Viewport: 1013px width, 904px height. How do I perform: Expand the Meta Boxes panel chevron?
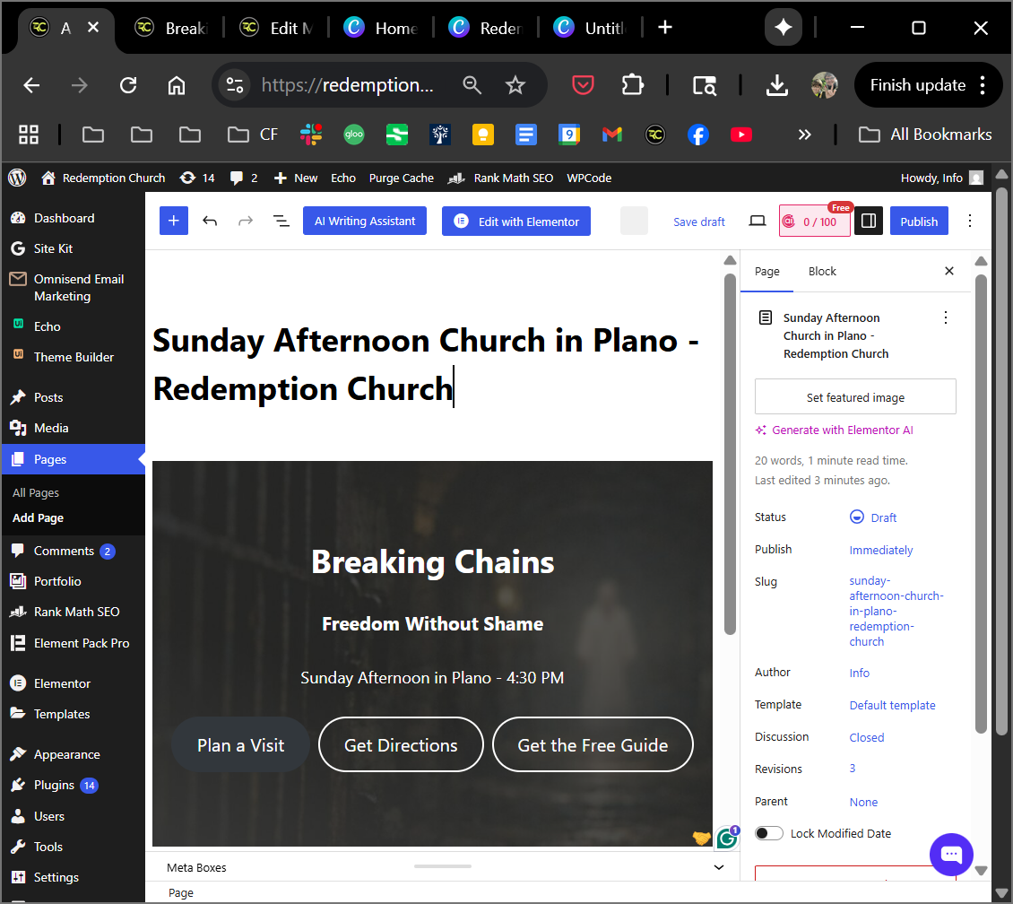tap(718, 867)
